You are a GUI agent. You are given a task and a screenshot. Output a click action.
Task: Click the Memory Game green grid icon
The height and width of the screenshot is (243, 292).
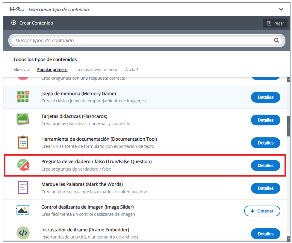pos(23,97)
